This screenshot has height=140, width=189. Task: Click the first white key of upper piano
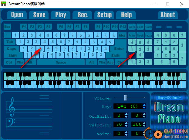(5, 78)
